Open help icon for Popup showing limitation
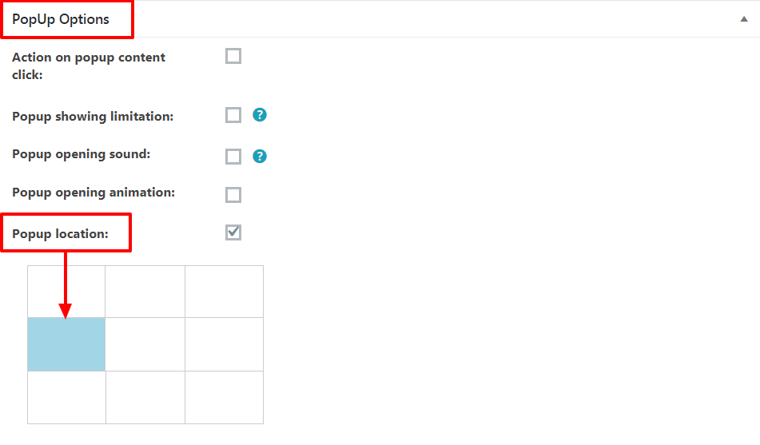The height and width of the screenshot is (445, 760). [259, 115]
